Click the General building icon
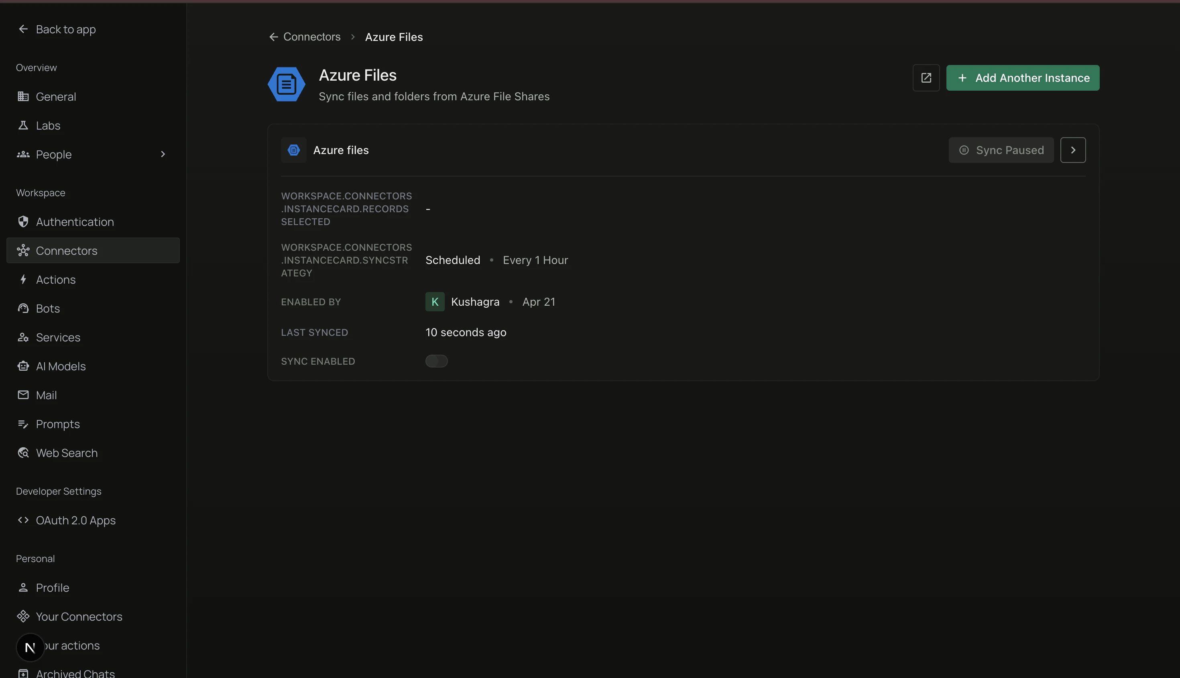 (x=23, y=96)
